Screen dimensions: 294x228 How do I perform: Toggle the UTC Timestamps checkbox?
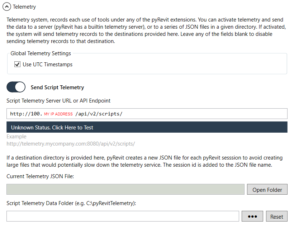(17, 65)
